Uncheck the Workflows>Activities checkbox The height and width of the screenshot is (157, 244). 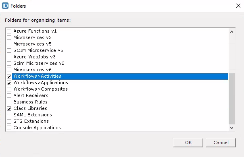click(9, 76)
